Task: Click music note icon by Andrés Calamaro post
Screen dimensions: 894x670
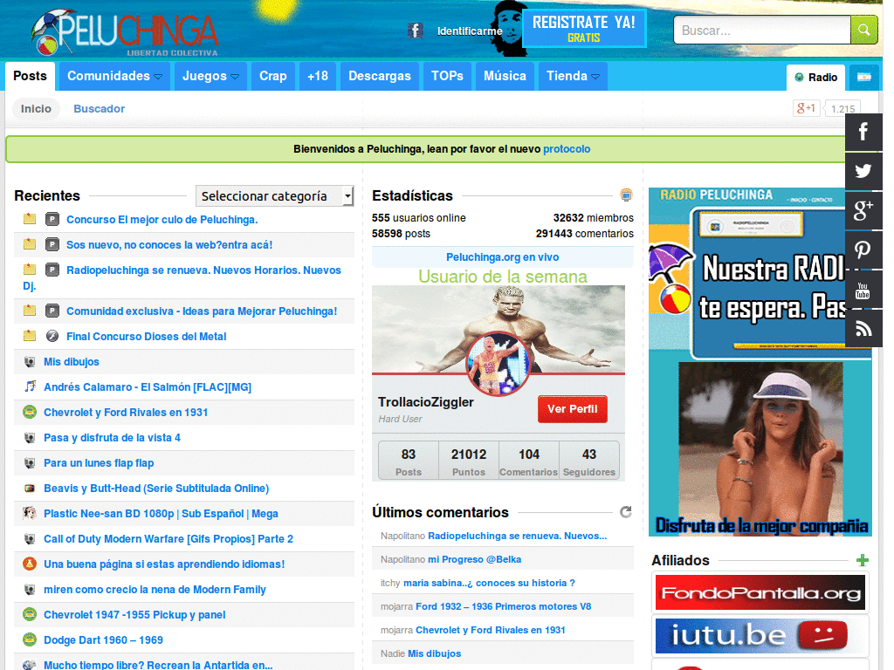Action: pos(30,386)
